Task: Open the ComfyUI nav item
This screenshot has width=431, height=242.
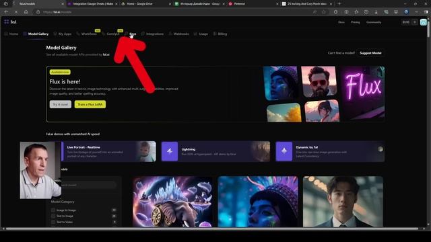Action: 110,34
